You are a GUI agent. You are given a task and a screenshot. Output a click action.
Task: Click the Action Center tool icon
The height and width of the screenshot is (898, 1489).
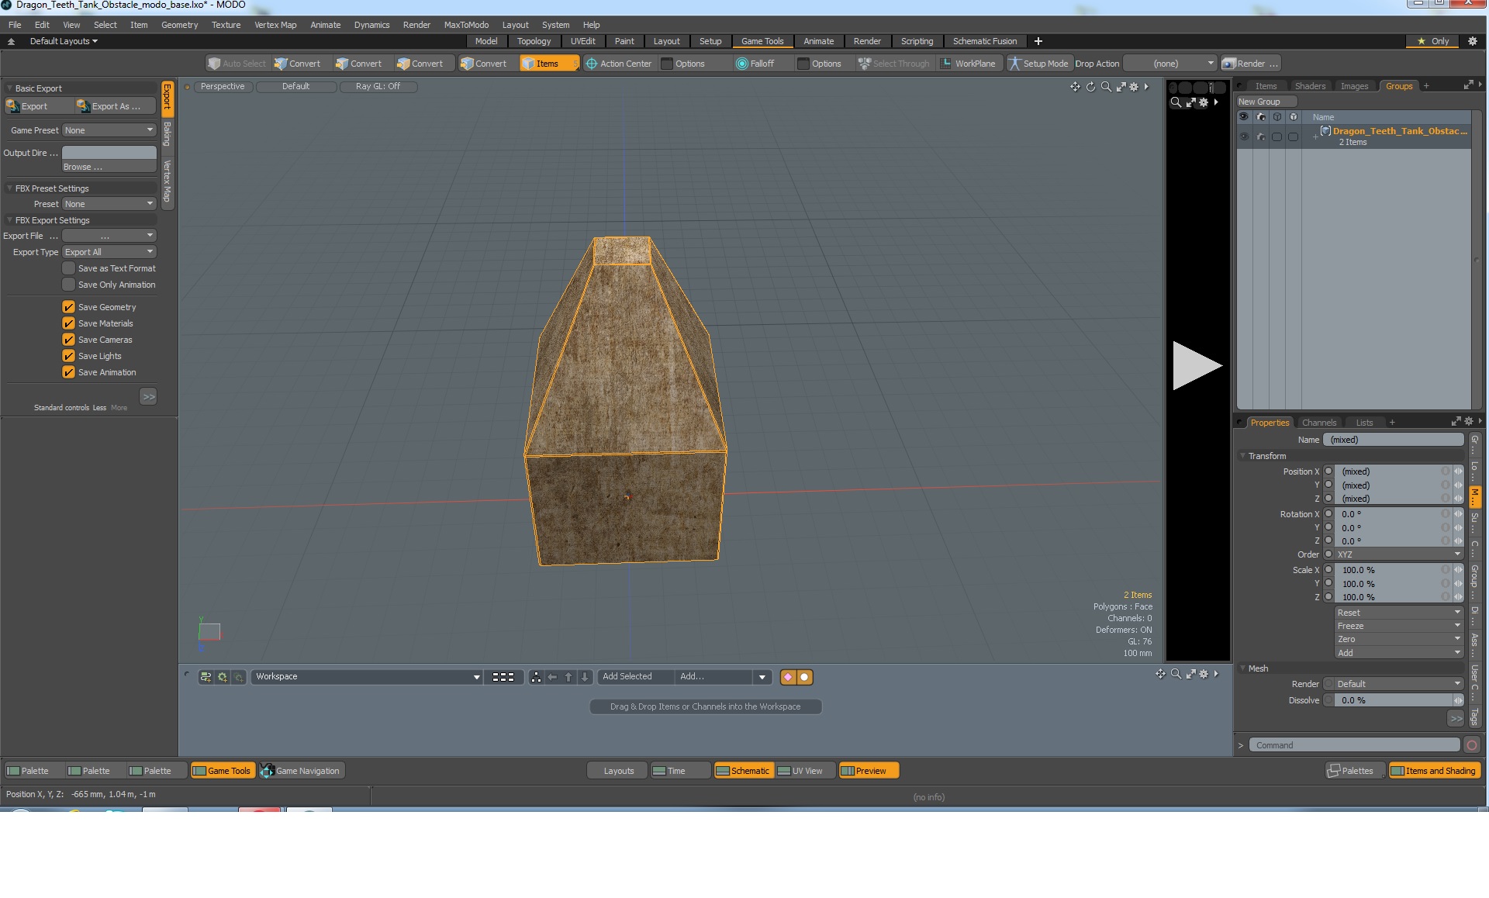click(x=592, y=64)
